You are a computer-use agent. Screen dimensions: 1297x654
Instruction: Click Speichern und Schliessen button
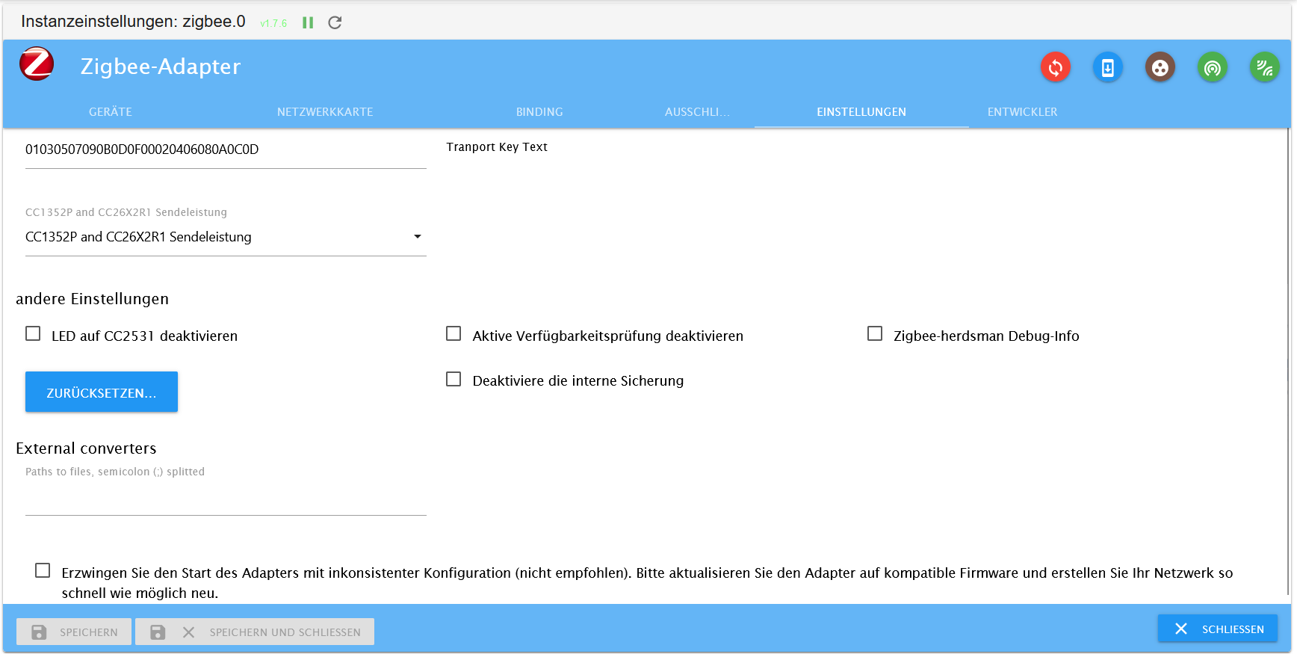[x=255, y=632]
